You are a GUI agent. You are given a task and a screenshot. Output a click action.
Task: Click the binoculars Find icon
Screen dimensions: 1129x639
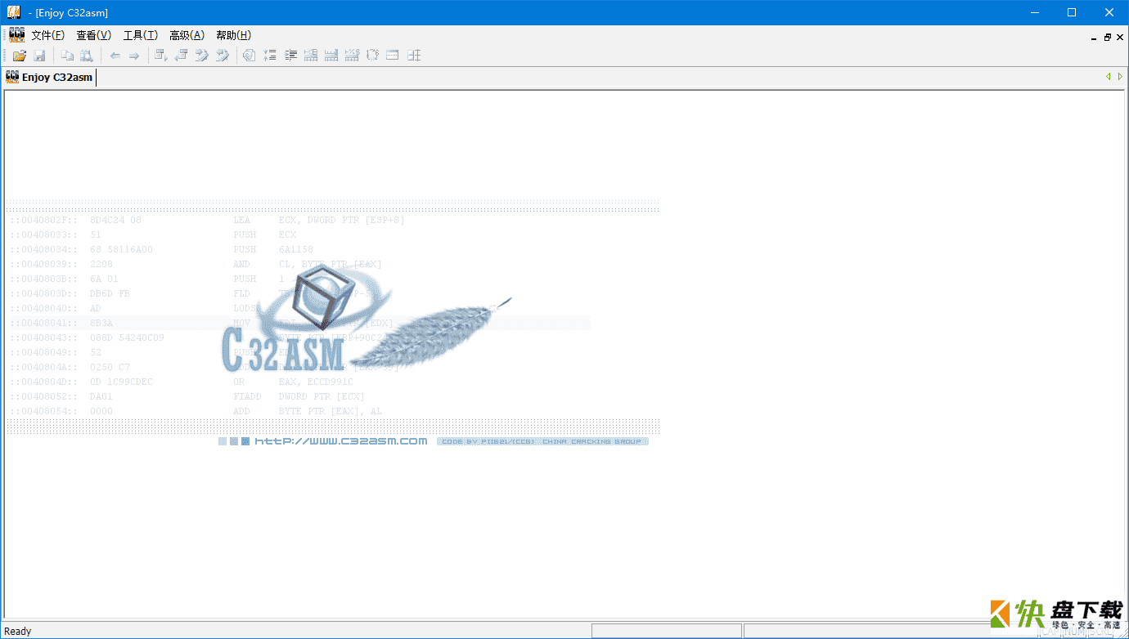tap(86, 56)
